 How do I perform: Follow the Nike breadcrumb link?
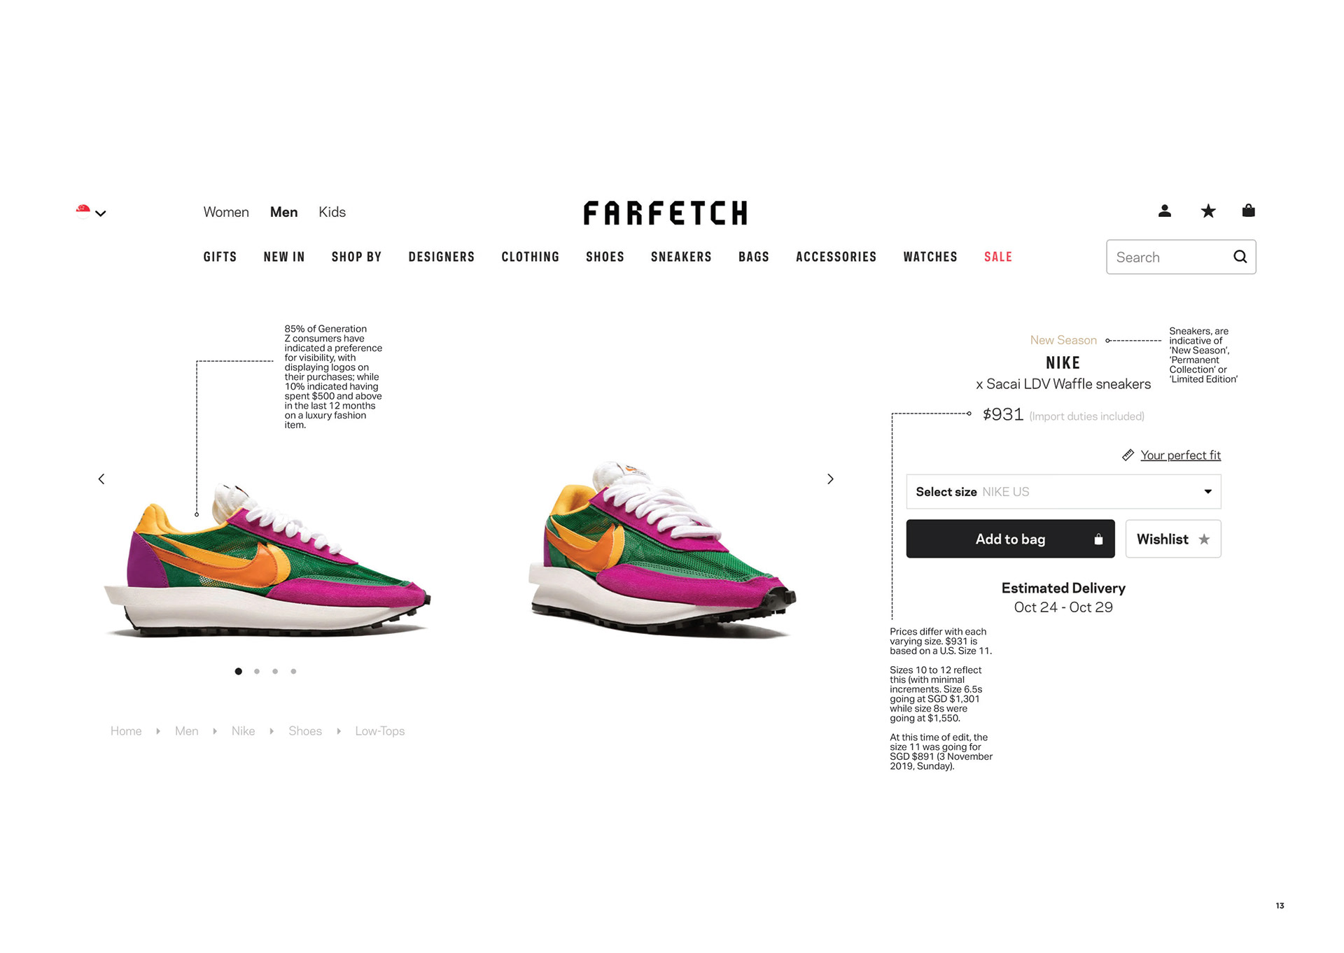pos(243,731)
